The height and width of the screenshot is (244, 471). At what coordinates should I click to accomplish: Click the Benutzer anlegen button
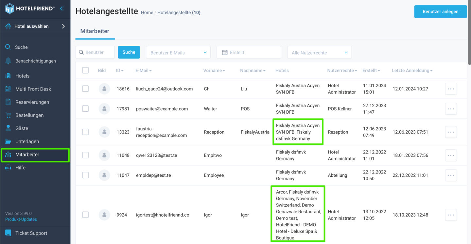440,11
